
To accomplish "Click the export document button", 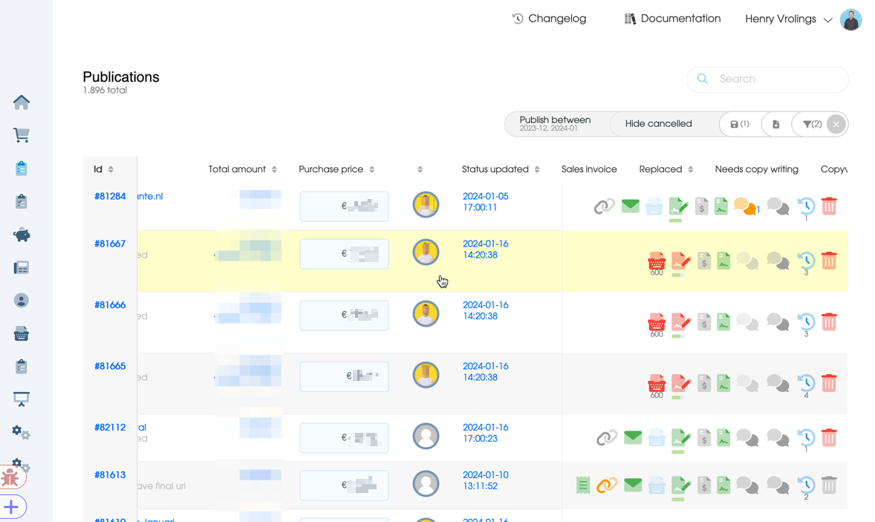I will (775, 124).
